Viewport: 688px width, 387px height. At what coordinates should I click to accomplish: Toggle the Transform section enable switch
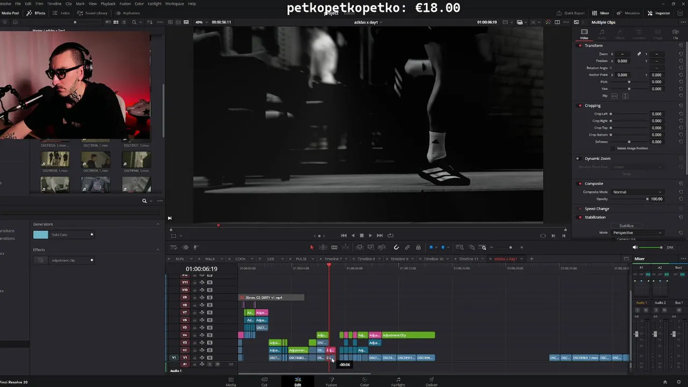[580, 46]
